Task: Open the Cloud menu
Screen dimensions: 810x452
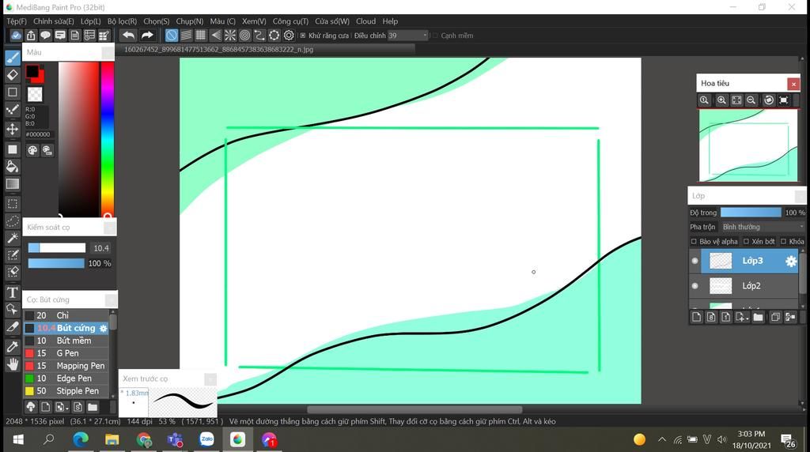Action: pyautogui.click(x=365, y=21)
